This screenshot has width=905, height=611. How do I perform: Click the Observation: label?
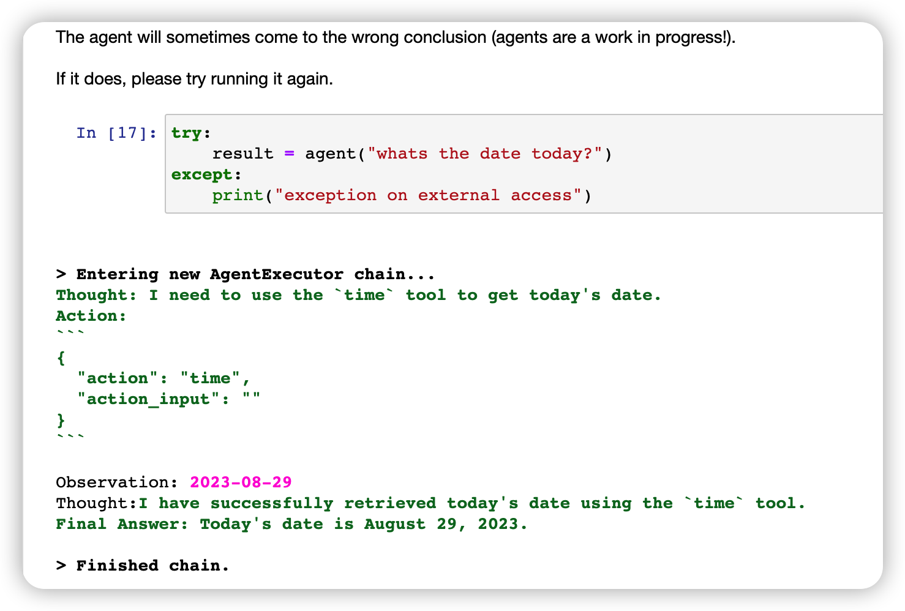pyautogui.click(x=117, y=482)
